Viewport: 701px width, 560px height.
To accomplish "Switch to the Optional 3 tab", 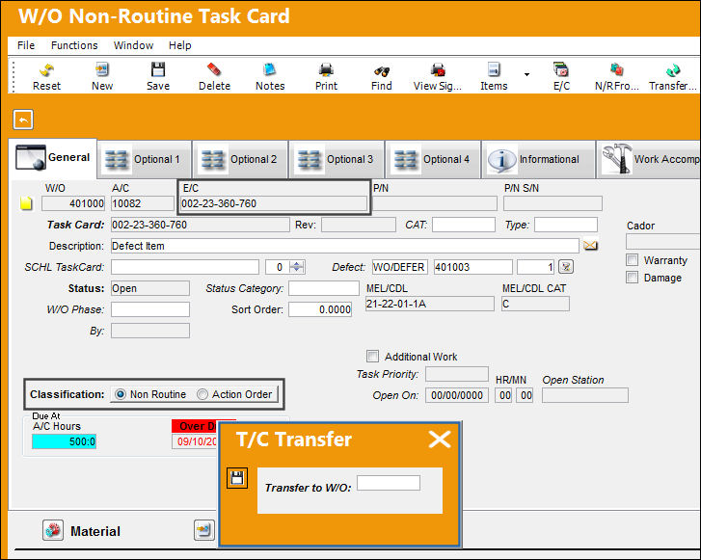I will point(337,160).
